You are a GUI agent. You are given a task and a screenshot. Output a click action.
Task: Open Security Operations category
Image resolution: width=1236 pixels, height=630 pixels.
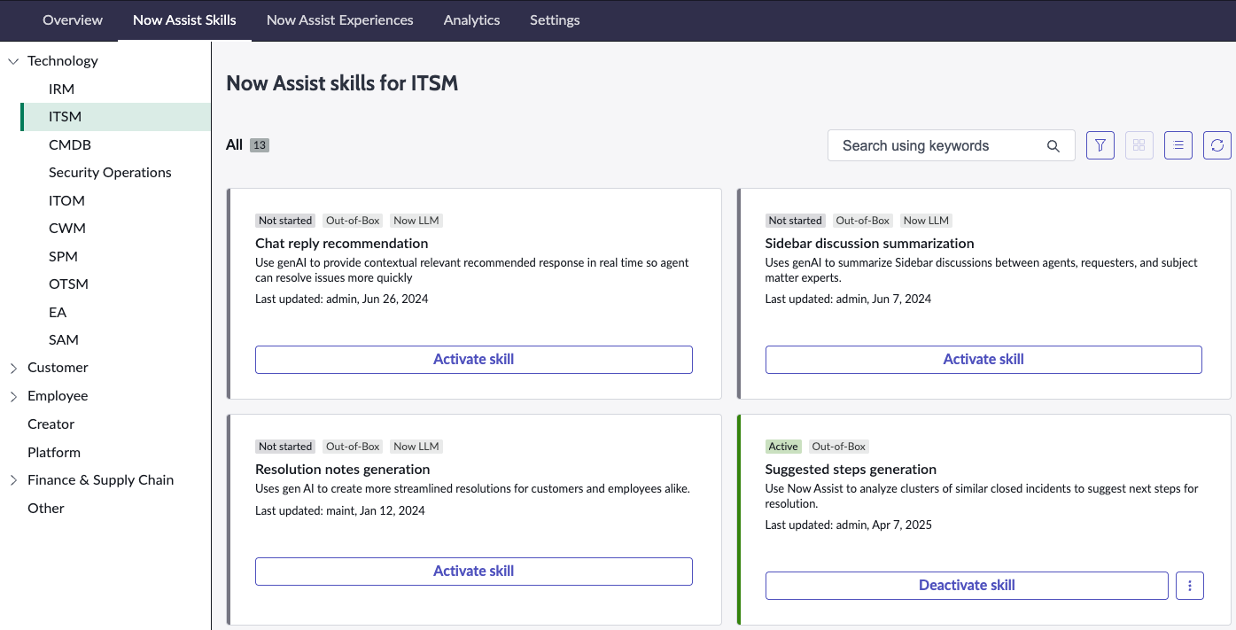tap(110, 173)
